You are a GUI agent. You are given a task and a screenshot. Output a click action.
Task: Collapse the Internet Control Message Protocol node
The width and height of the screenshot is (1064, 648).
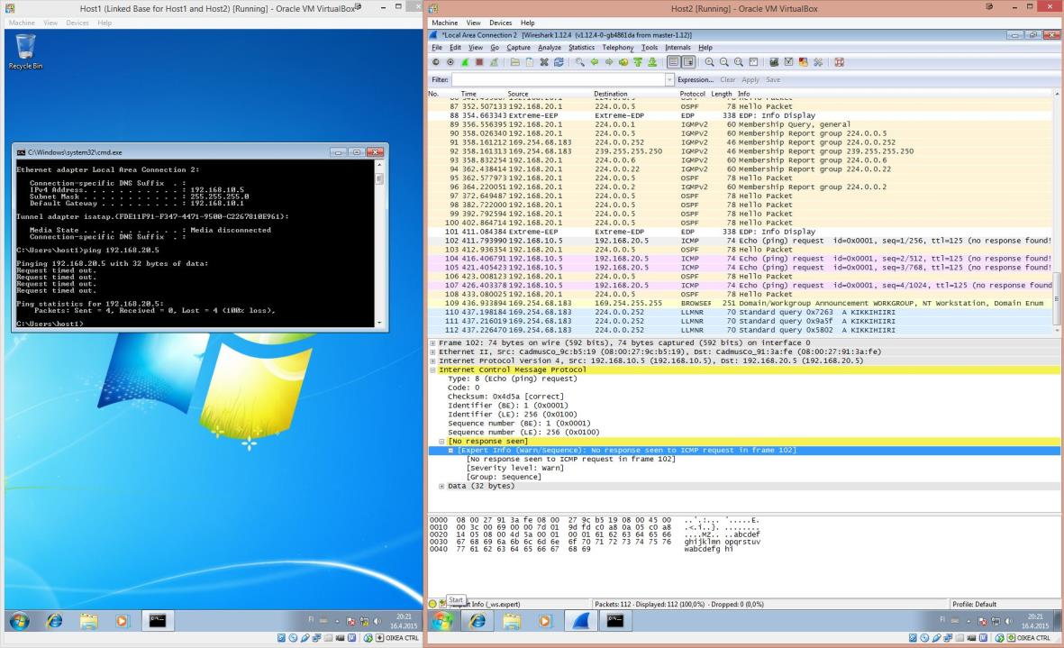coord(433,370)
